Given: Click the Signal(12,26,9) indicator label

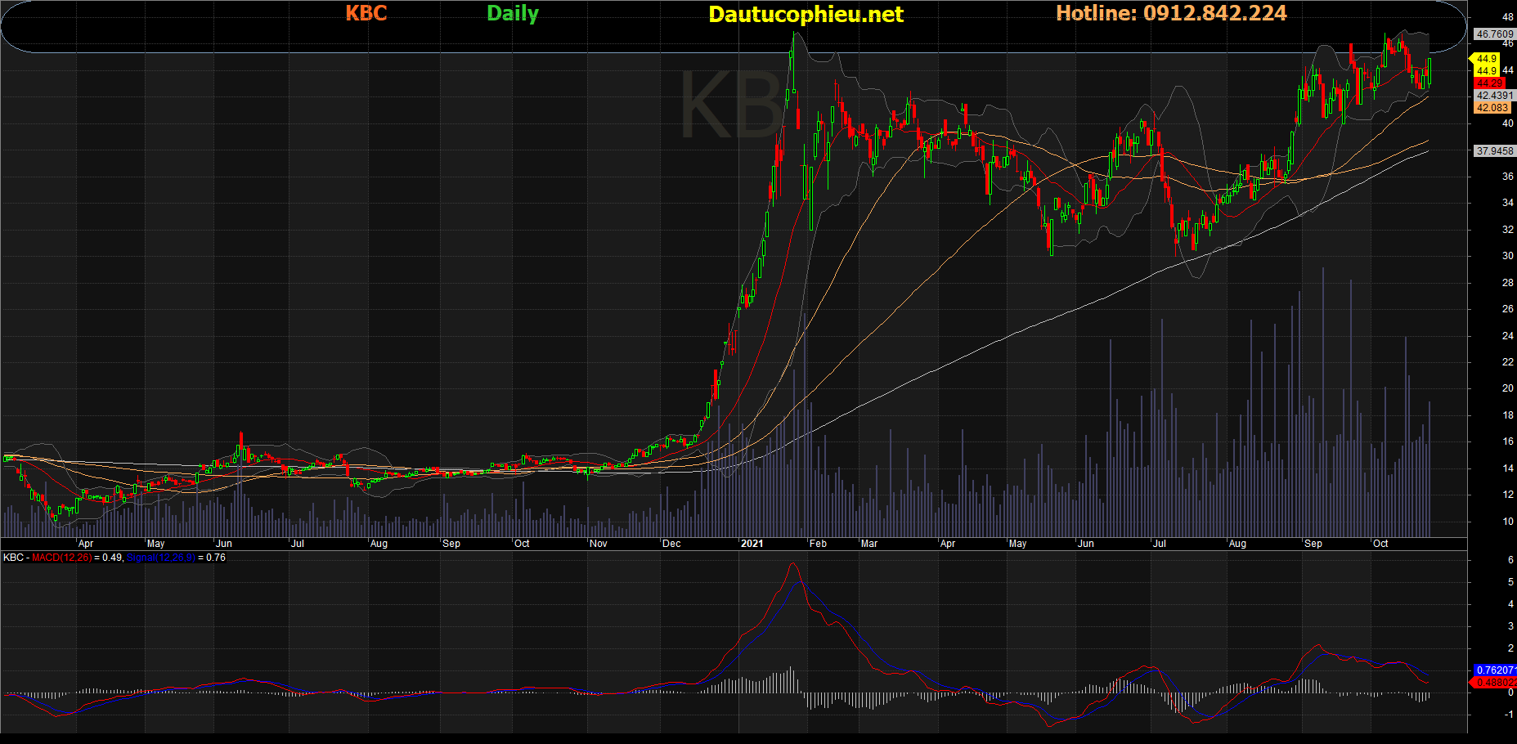Looking at the screenshot, I should pyautogui.click(x=160, y=558).
